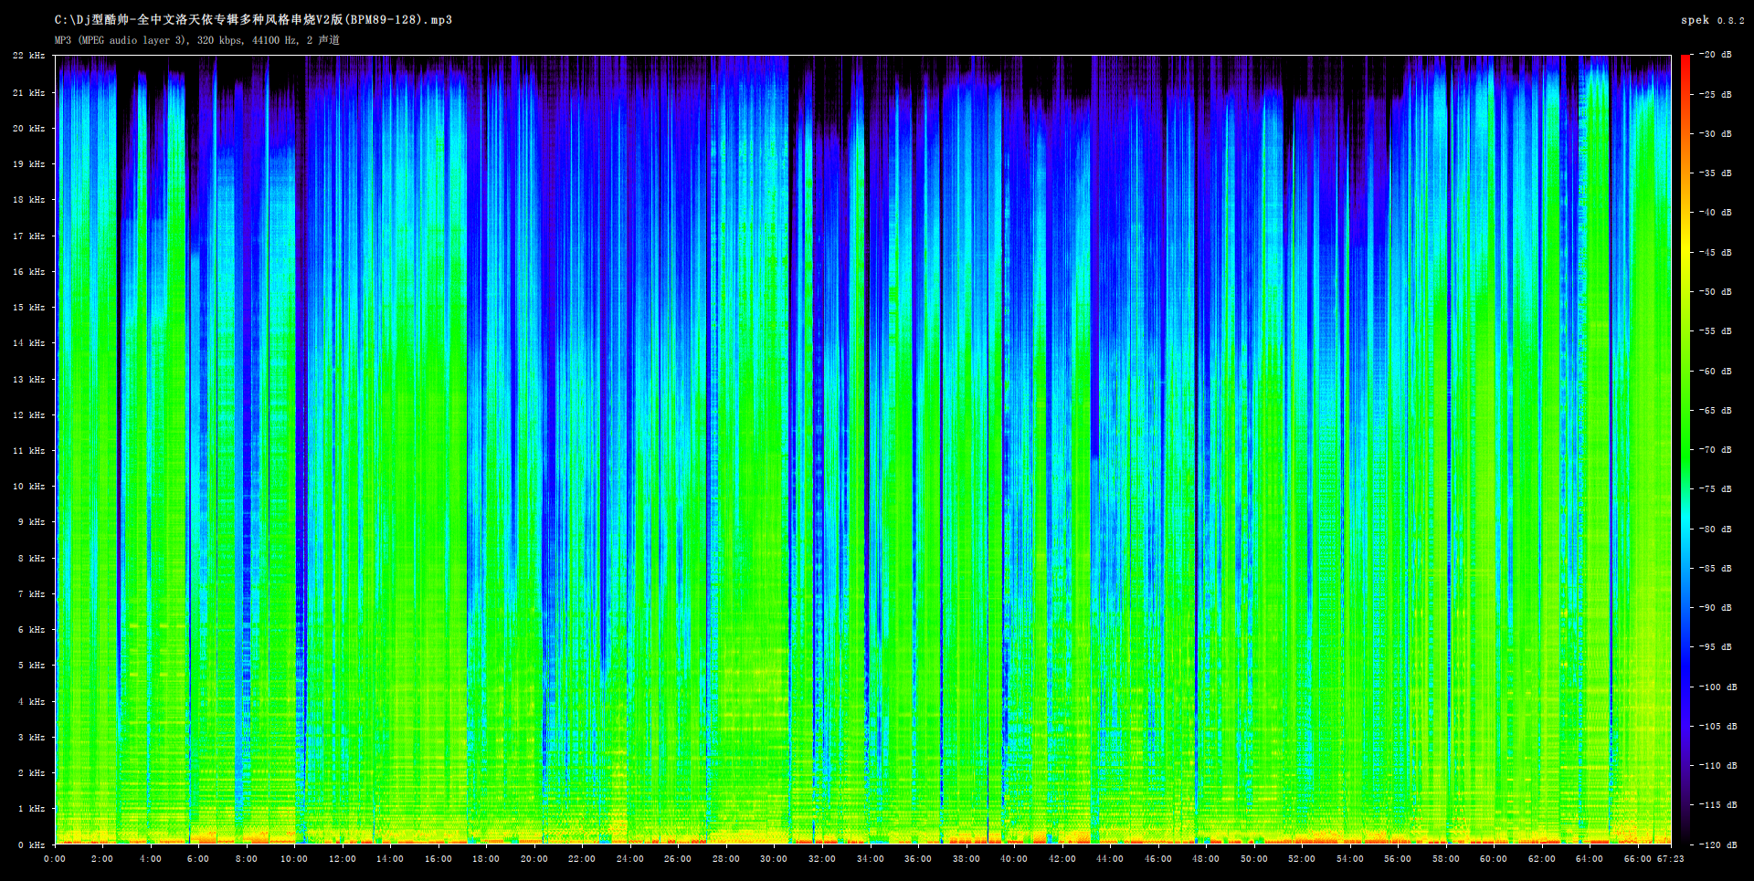This screenshot has height=881, width=1754.
Task: Select the -70 dB scale label
Action: tap(1716, 450)
